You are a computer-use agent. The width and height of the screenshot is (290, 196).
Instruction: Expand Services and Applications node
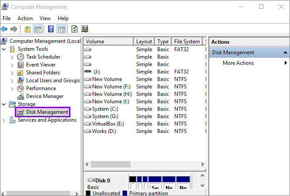[4, 120]
